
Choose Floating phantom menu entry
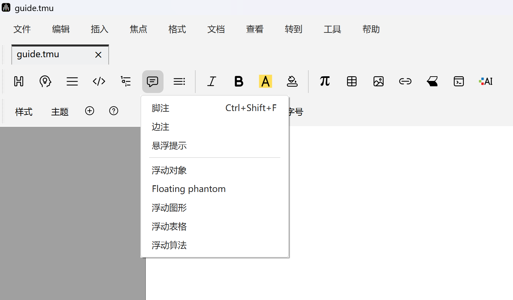[189, 189]
